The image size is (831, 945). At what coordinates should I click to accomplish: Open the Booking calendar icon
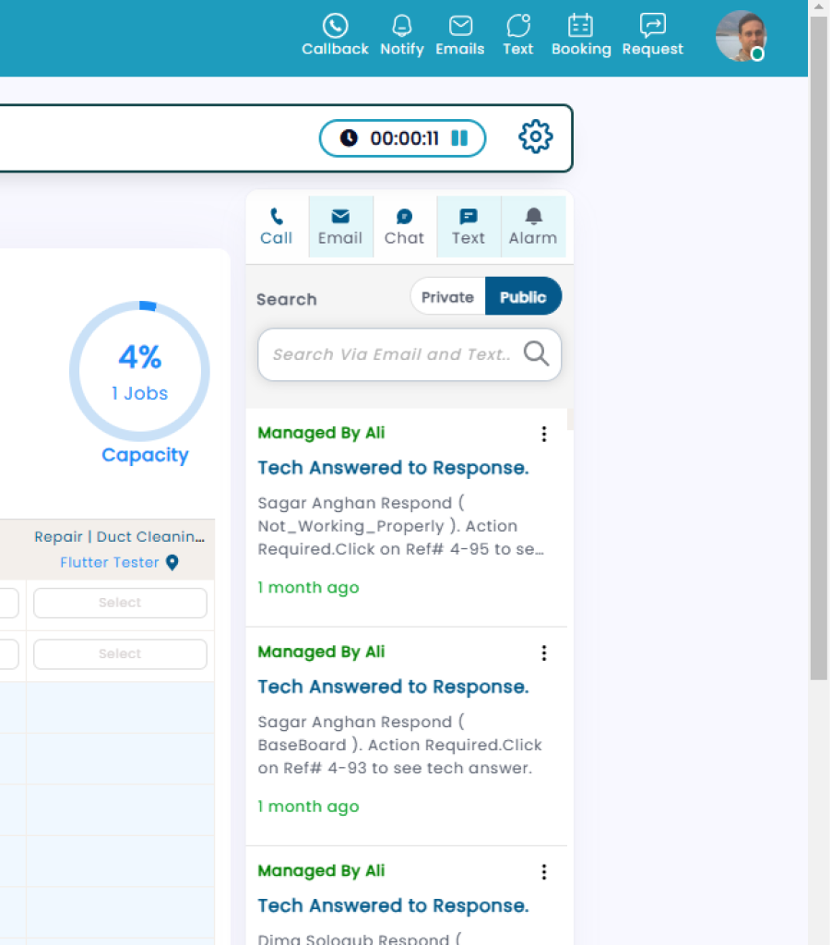pyautogui.click(x=580, y=26)
